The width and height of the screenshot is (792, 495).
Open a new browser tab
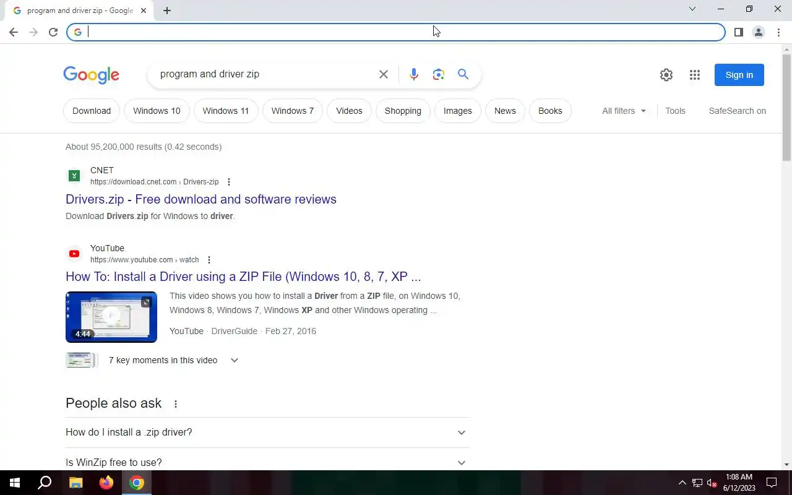point(167,11)
